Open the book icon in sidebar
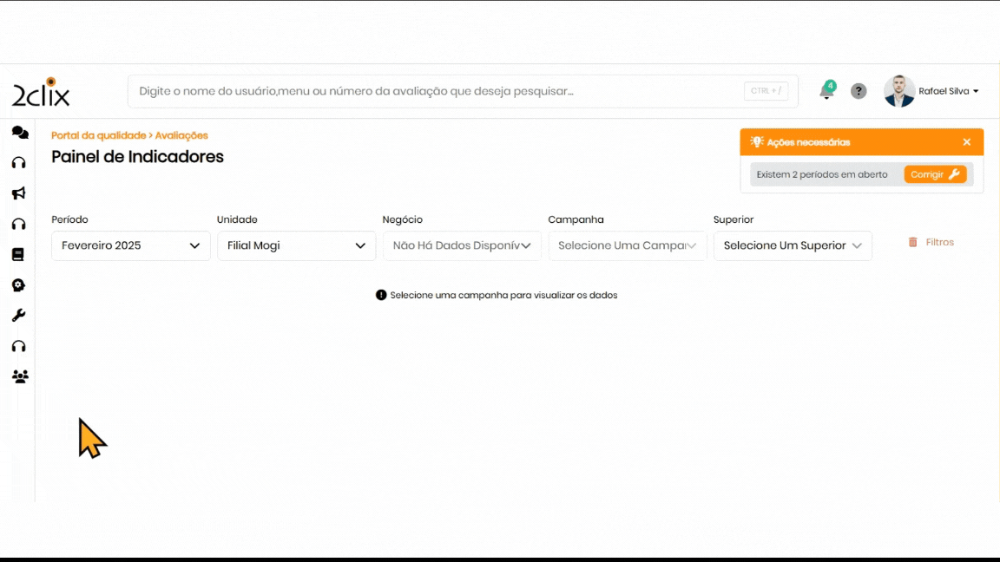This screenshot has width=1000, height=562. pos(18,255)
